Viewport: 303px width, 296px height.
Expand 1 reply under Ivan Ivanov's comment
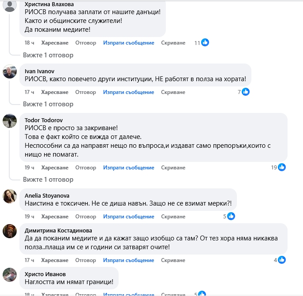pyautogui.click(x=48, y=104)
